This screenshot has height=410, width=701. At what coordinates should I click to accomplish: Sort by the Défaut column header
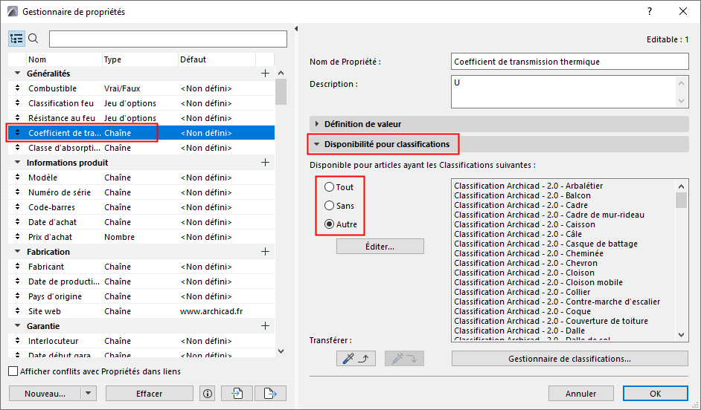(217, 59)
